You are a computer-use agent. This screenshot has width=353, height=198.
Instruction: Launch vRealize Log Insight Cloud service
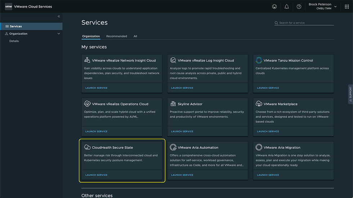[x=182, y=88]
